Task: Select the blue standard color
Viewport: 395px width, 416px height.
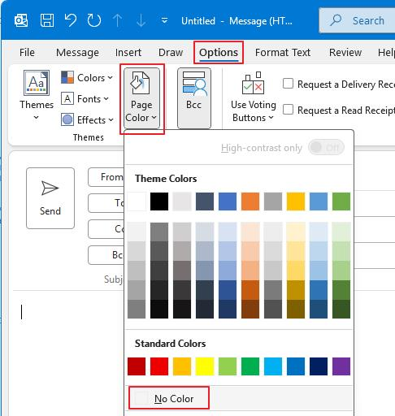Action: click(x=296, y=366)
